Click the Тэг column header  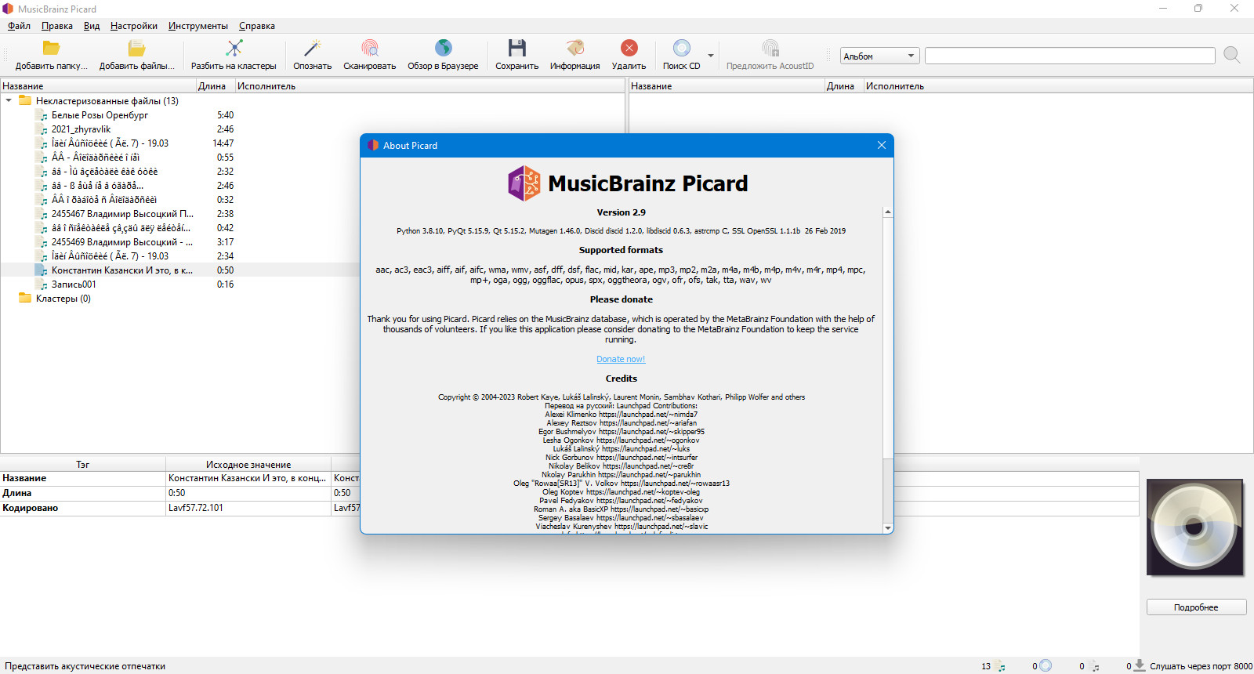tap(83, 465)
